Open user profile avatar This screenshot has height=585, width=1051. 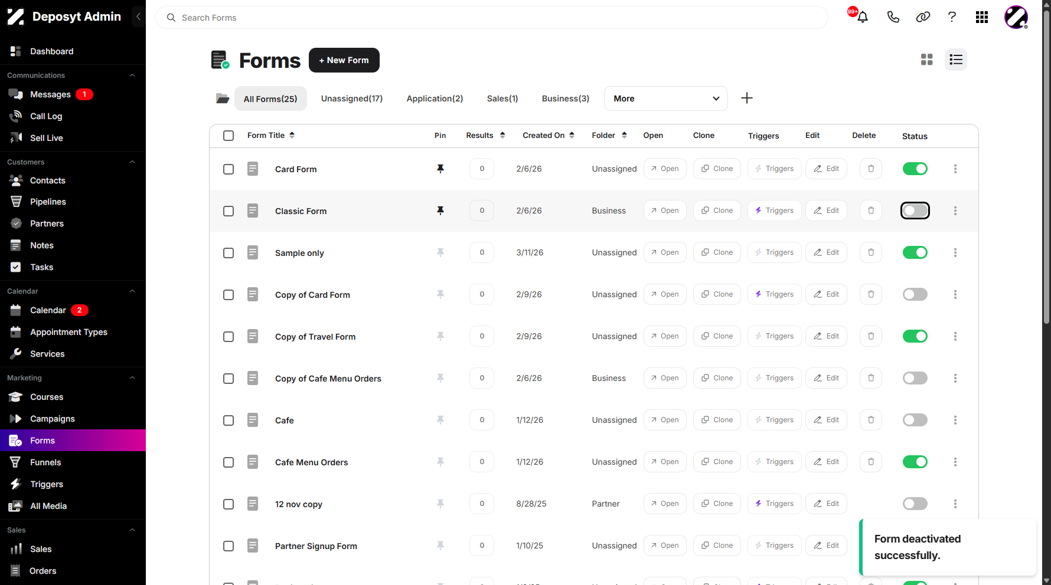click(1016, 17)
